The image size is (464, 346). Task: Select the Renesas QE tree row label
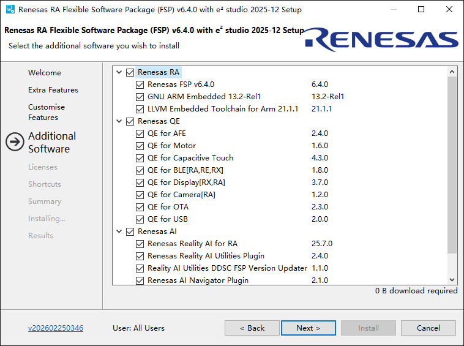click(x=159, y=121)
